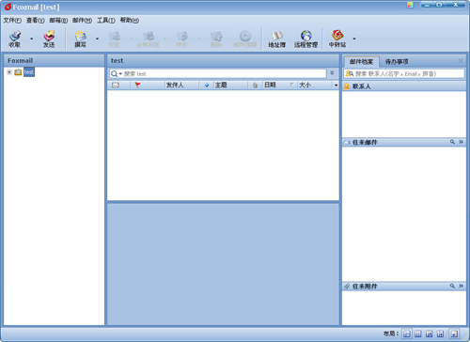Image resolution: width=470 pixels, height=342 pixels.
Task: Open the 邮箱(B) menu
Action: [58, 21]
